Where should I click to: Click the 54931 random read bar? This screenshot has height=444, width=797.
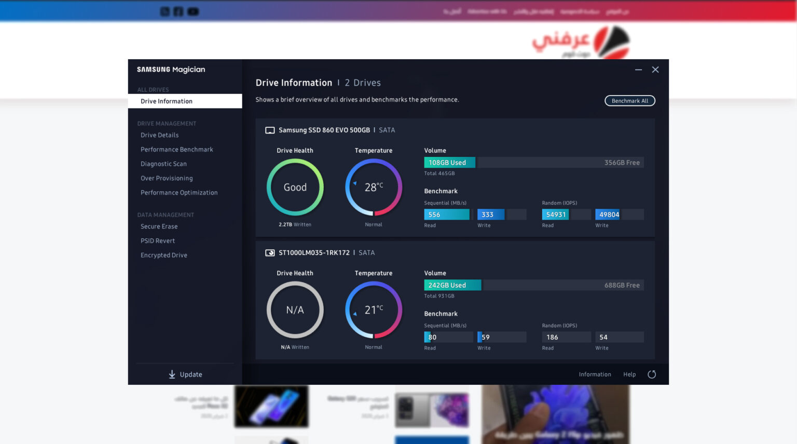(555, 214)
